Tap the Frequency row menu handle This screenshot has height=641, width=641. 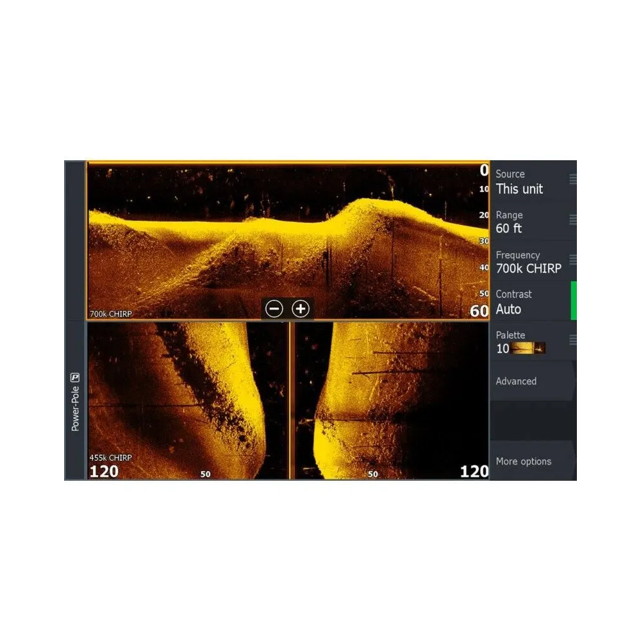(573, 260)
